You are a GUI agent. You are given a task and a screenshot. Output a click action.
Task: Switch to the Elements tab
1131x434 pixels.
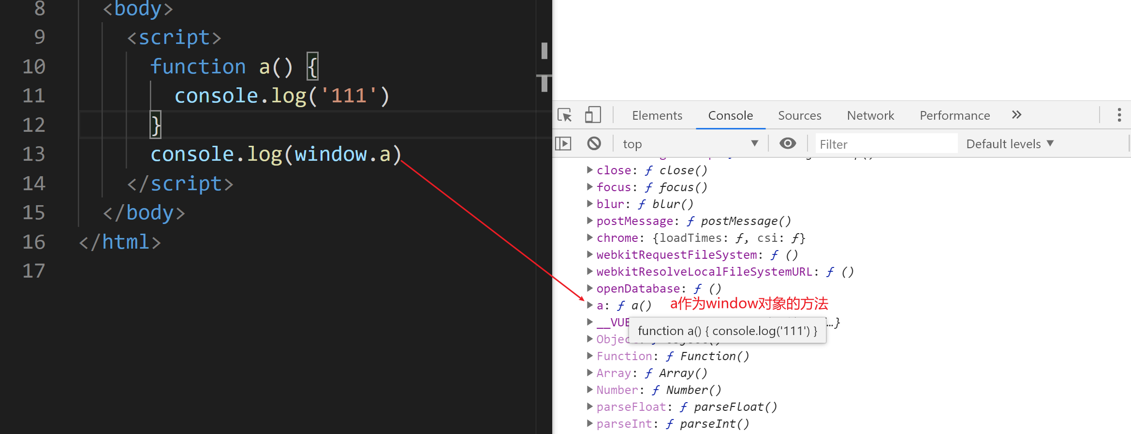pos(657,115)
